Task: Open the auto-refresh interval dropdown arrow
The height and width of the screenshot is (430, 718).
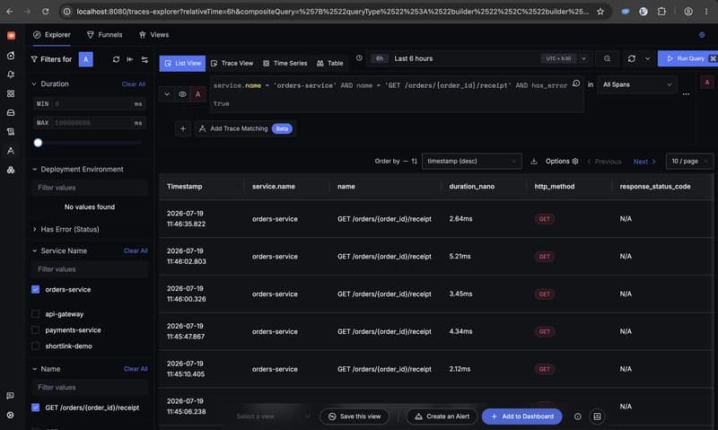Action: tap(647, 58)
